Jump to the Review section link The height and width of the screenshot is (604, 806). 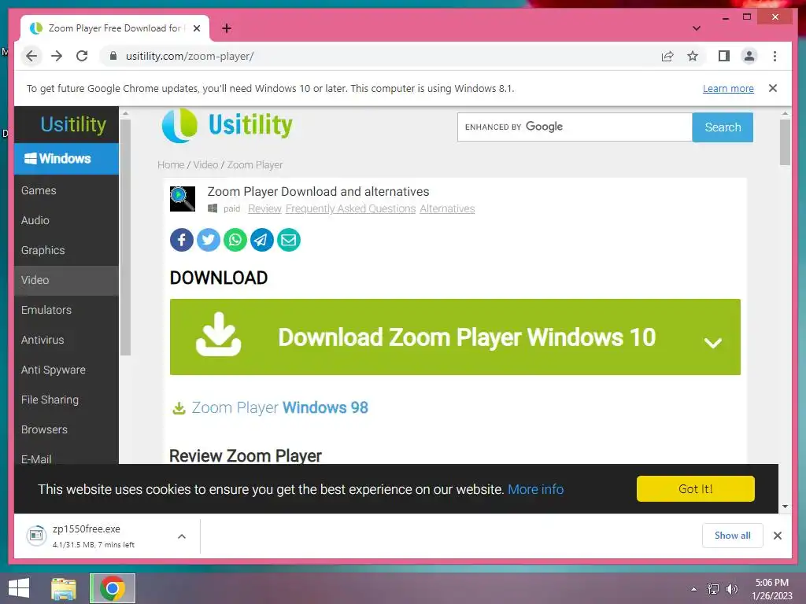[x=264, y=208]
